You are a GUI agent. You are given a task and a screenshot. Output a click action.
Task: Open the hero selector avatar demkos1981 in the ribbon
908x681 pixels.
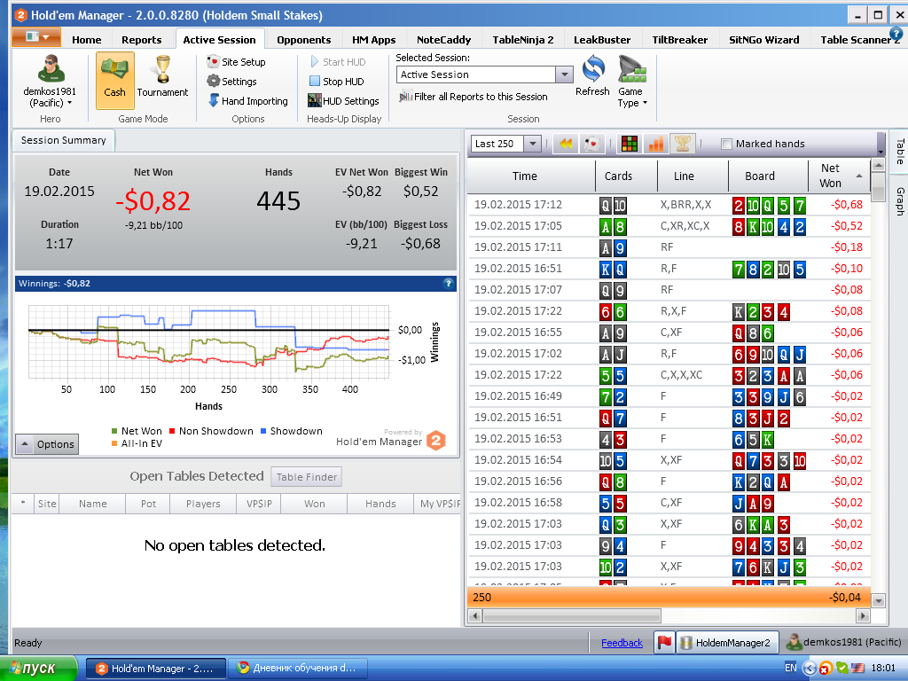(51, 81)
